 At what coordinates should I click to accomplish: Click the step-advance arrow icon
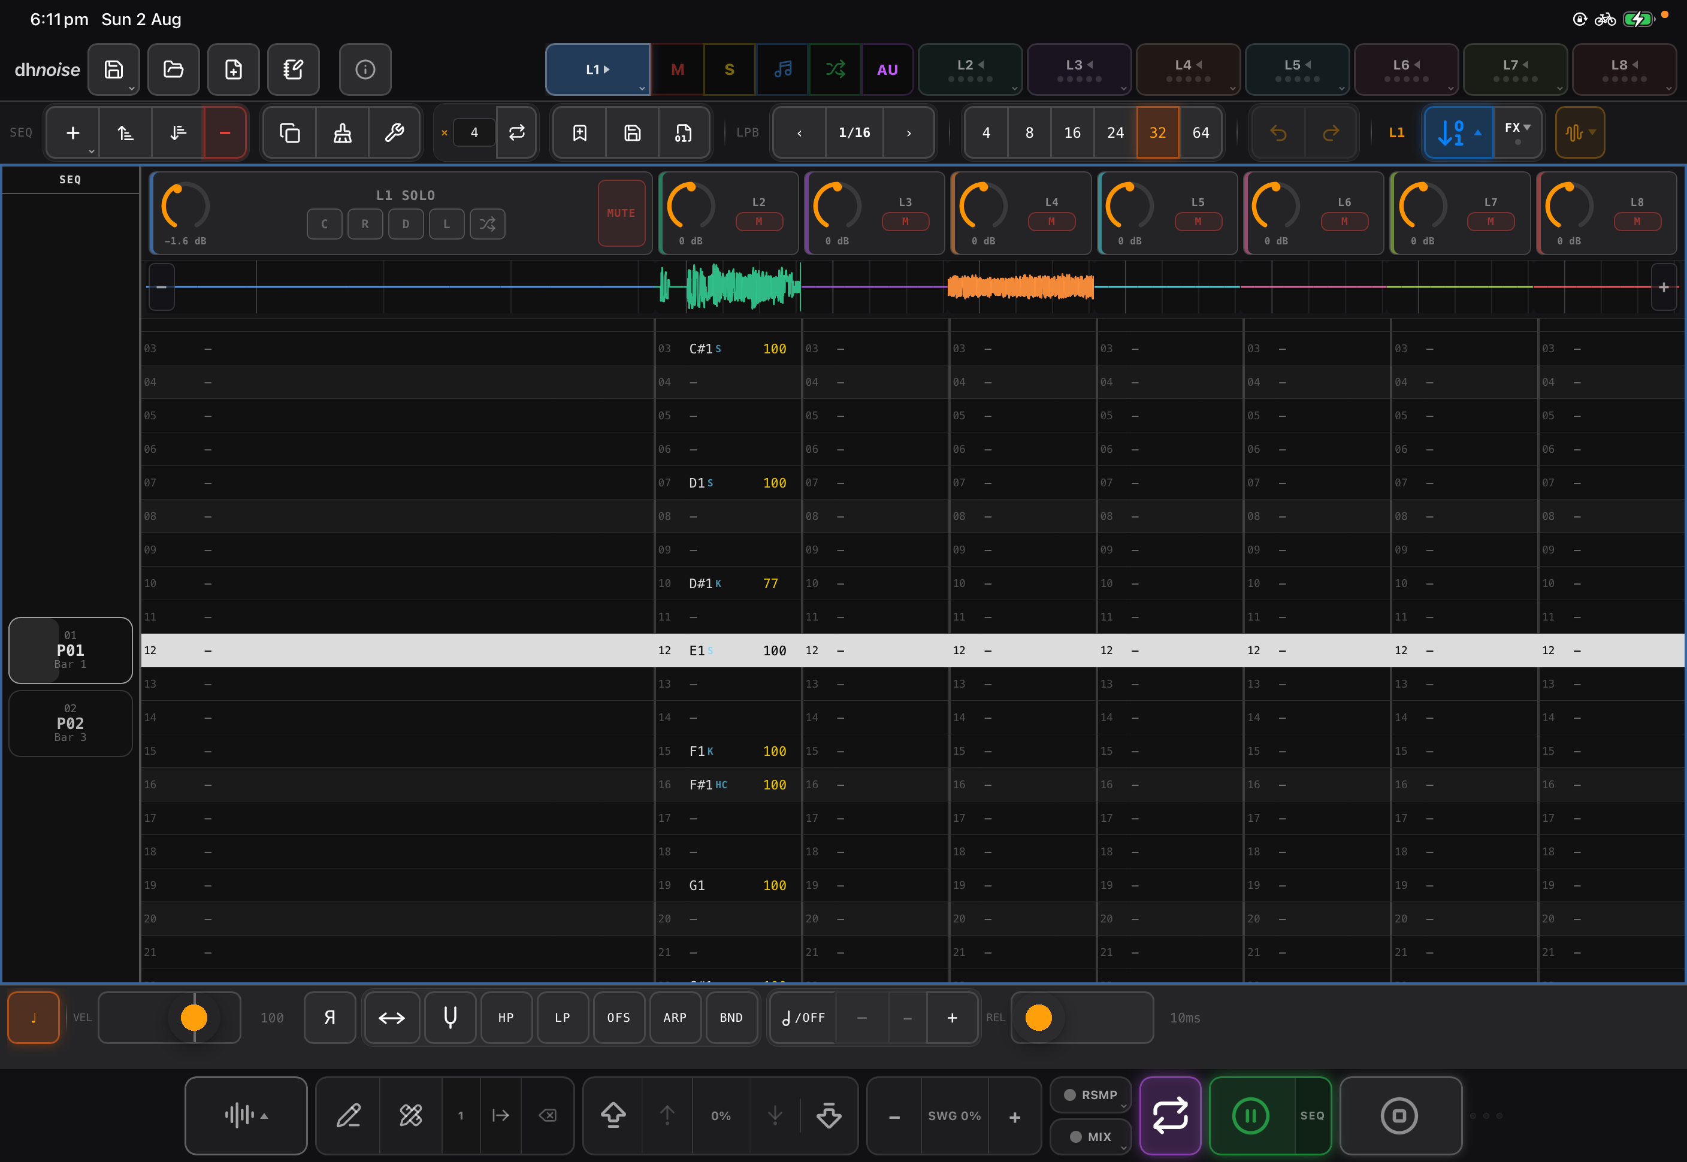[x=500, y=1115]
